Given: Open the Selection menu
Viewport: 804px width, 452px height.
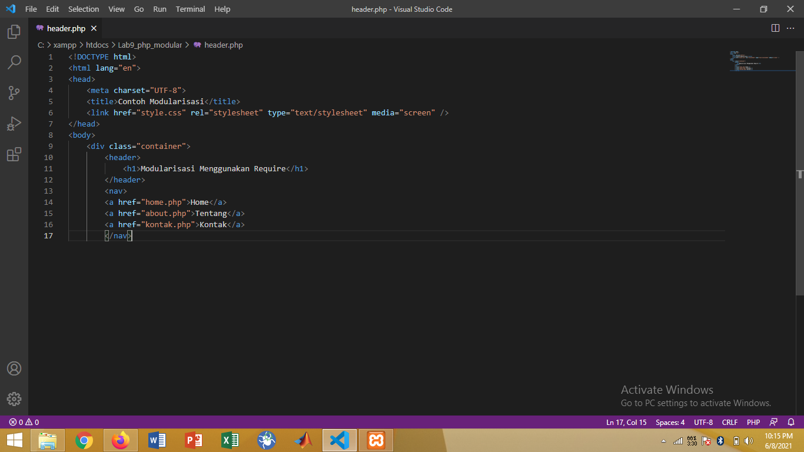Looking at the screenshot, I should coord(84,9).
